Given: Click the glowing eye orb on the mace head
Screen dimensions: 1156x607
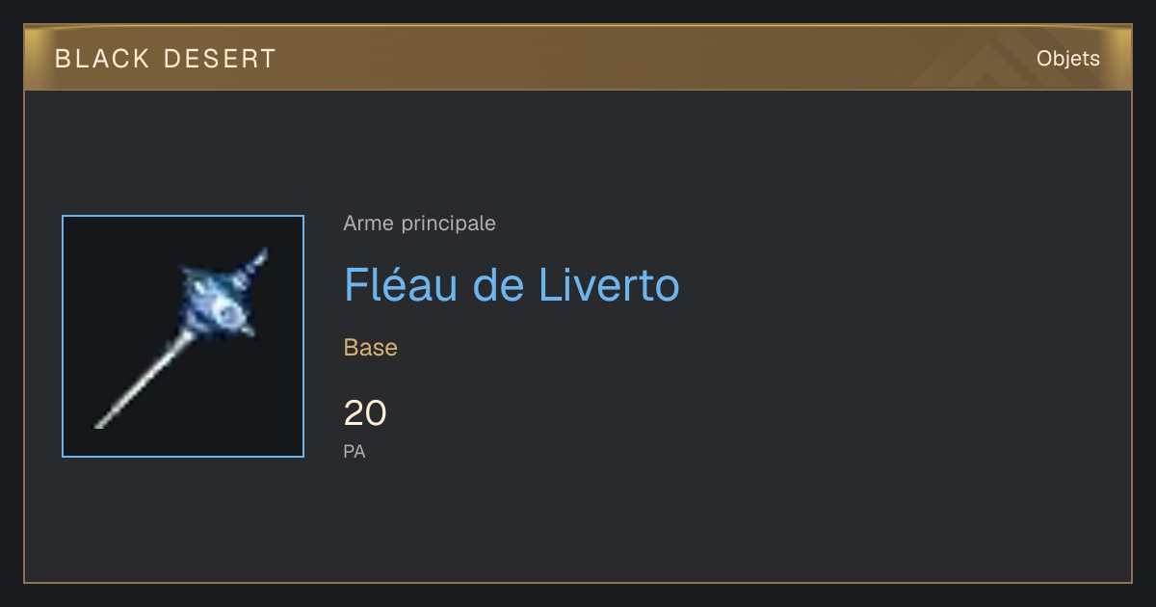Looking at the screenshot, I should (227, 312).
